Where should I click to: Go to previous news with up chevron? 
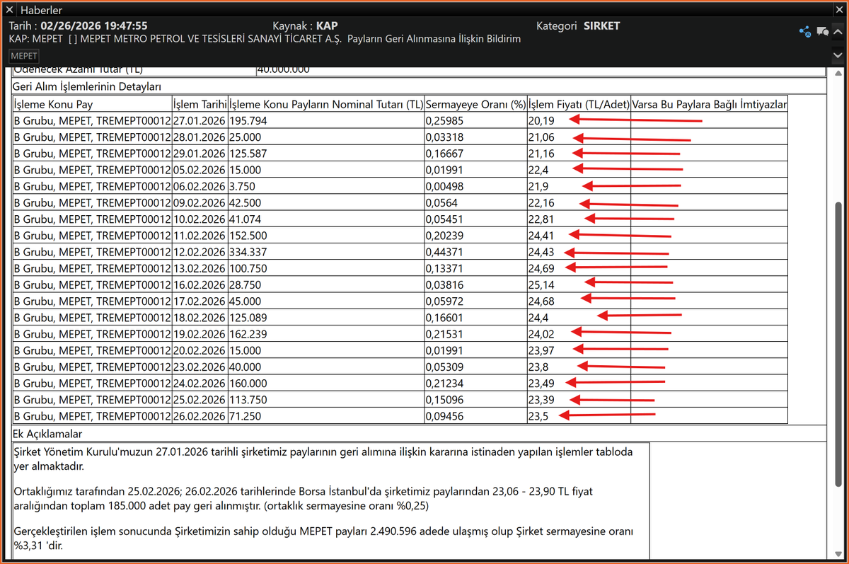pos(838,31)
